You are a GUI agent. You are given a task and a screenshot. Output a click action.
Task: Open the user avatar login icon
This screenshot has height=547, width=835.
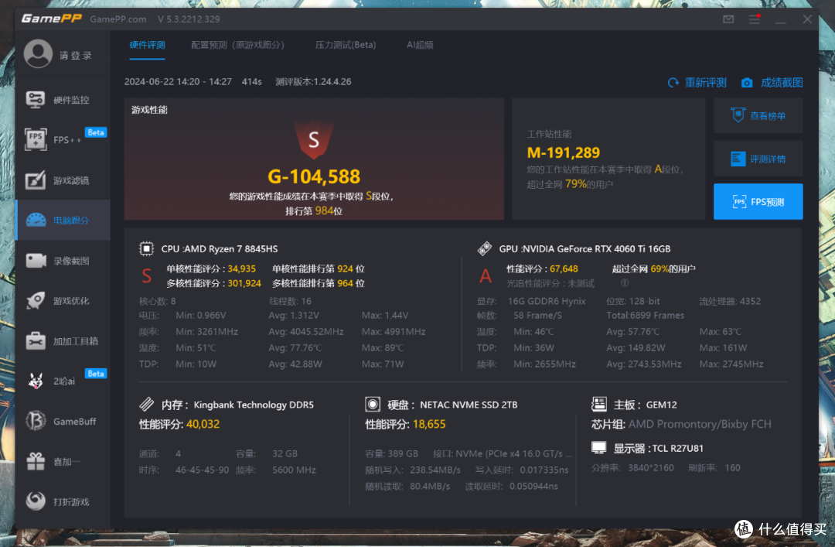[x=38, y=53]
